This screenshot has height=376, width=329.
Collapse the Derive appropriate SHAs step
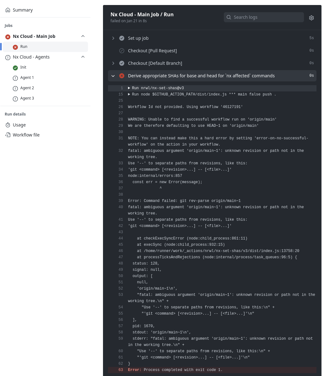tap(113, 76)
